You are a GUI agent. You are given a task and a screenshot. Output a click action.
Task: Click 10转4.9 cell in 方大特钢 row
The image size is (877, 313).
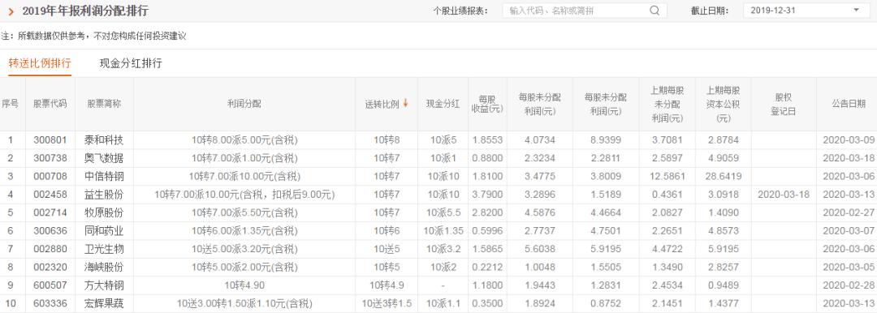[387, 285]
